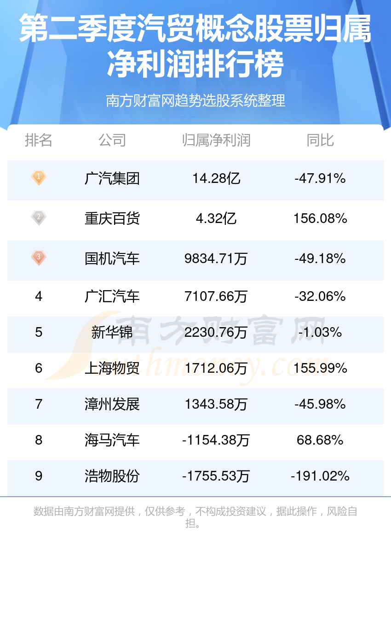This screenshot has height=622, width=391.
Task: Click the silver rank 2 medal icon
Action: tap(39, 217)
